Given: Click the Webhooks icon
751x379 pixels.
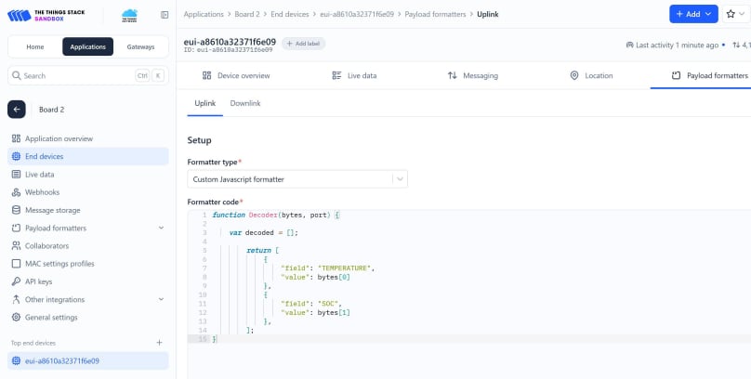Looking at the screenshot, I should pyautogui.click(x=17, y=192).
